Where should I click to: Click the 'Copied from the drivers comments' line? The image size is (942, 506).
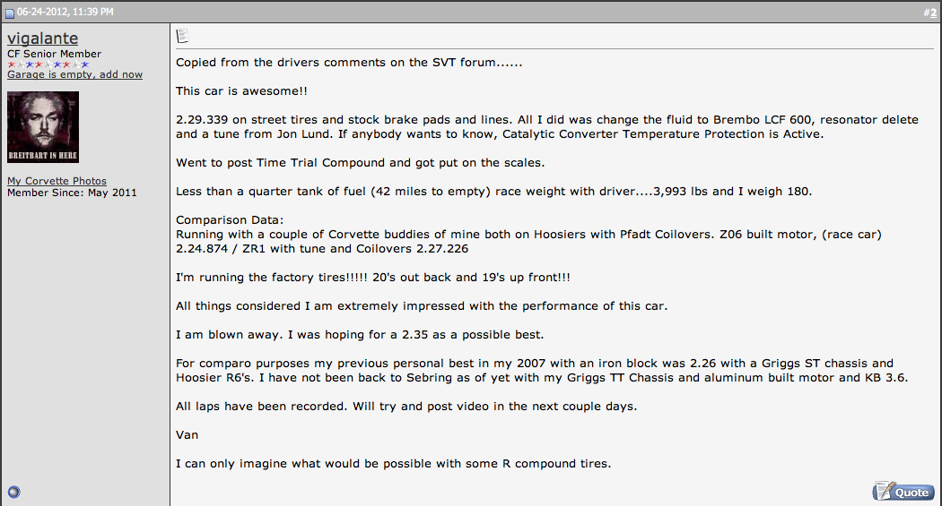(349, 63)
